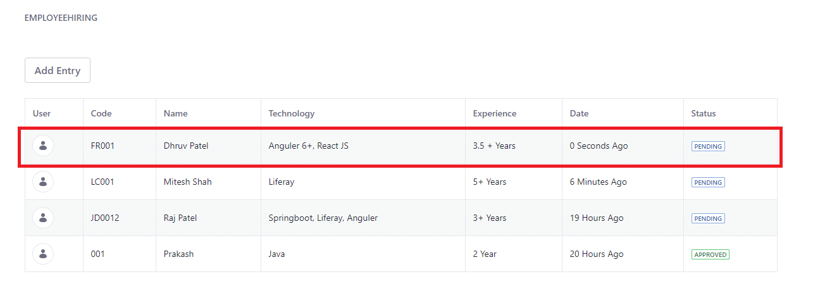Viewport: 813px width, 293px height.
Task: Click the Date column header
Action: tap(579, 114)
